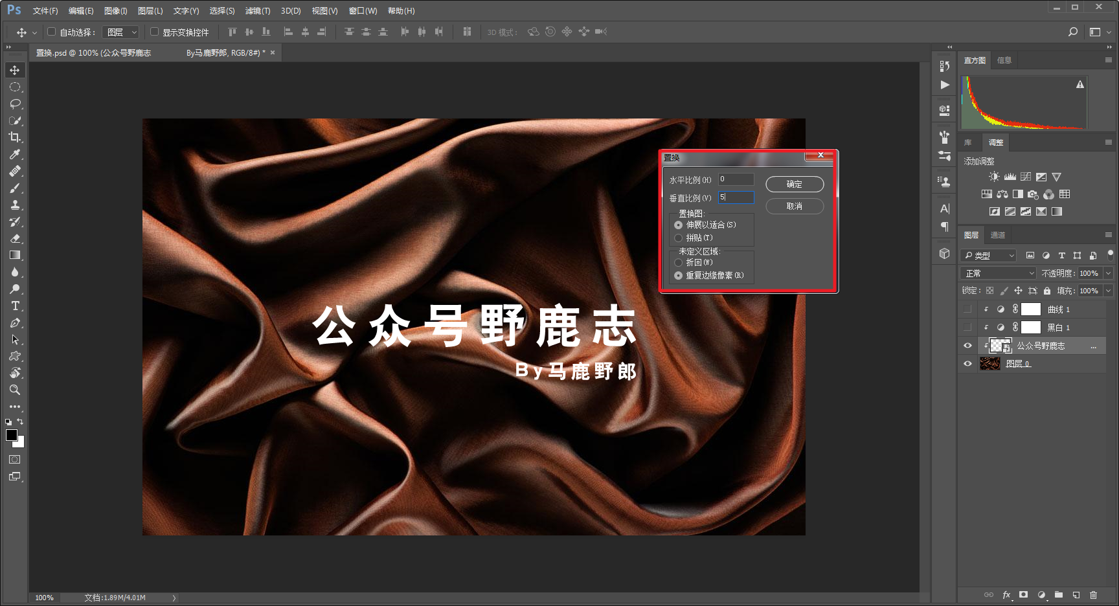This screenshot has width=1119, height=606.
Task: Click the 100% zoom level field
Action: [x=44, y=598]
